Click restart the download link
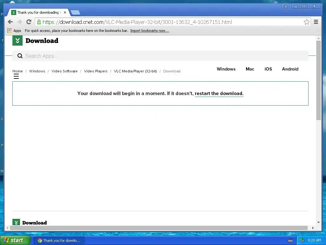Viewport: 326px width, 245px height. (219, 93)
